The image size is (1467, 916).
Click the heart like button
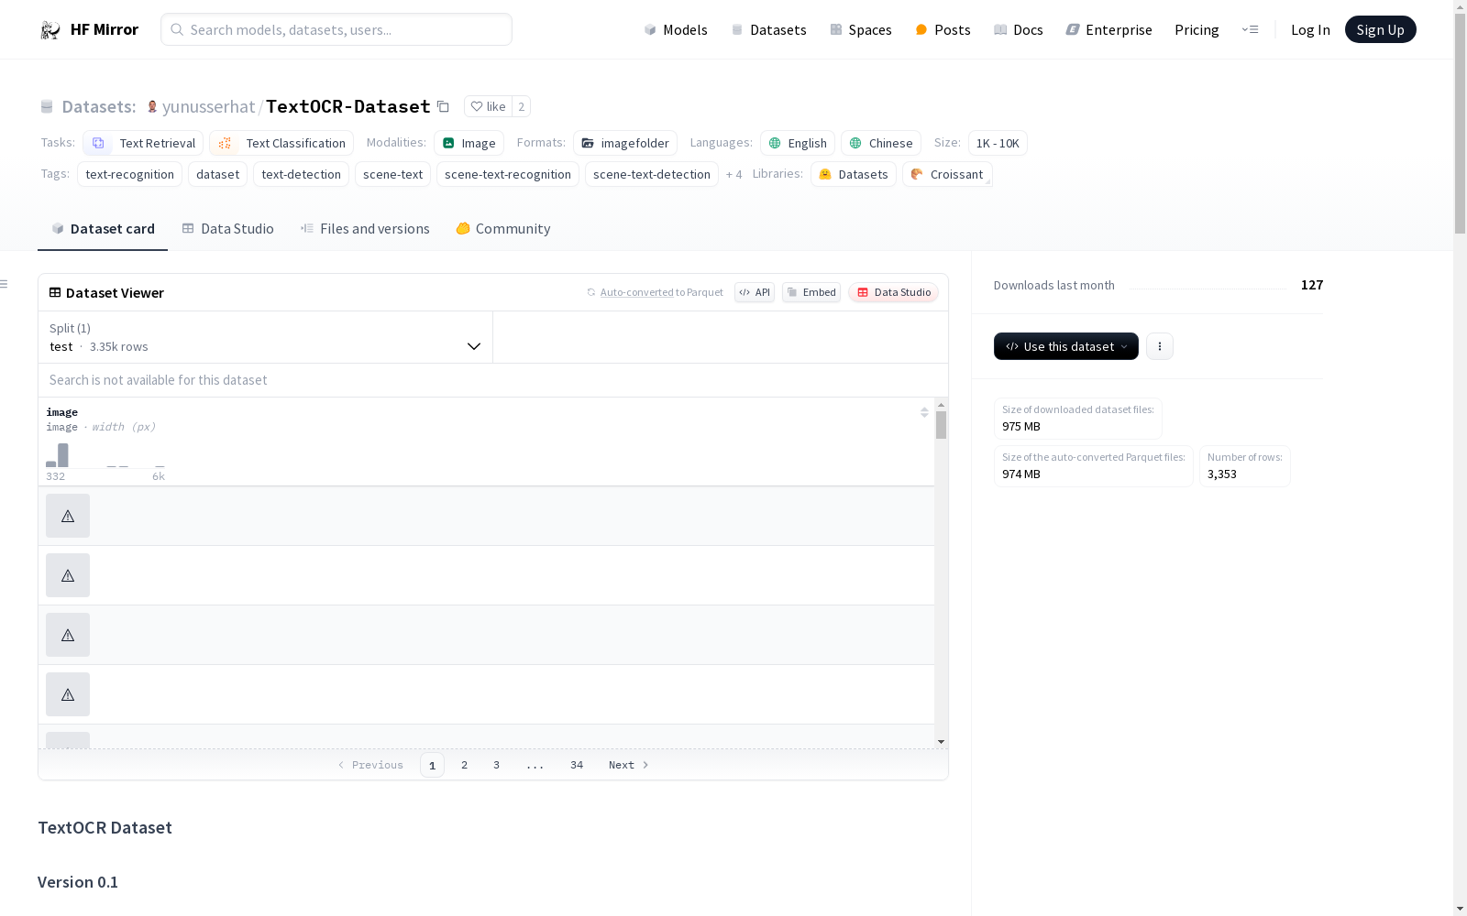click(488, 106)
